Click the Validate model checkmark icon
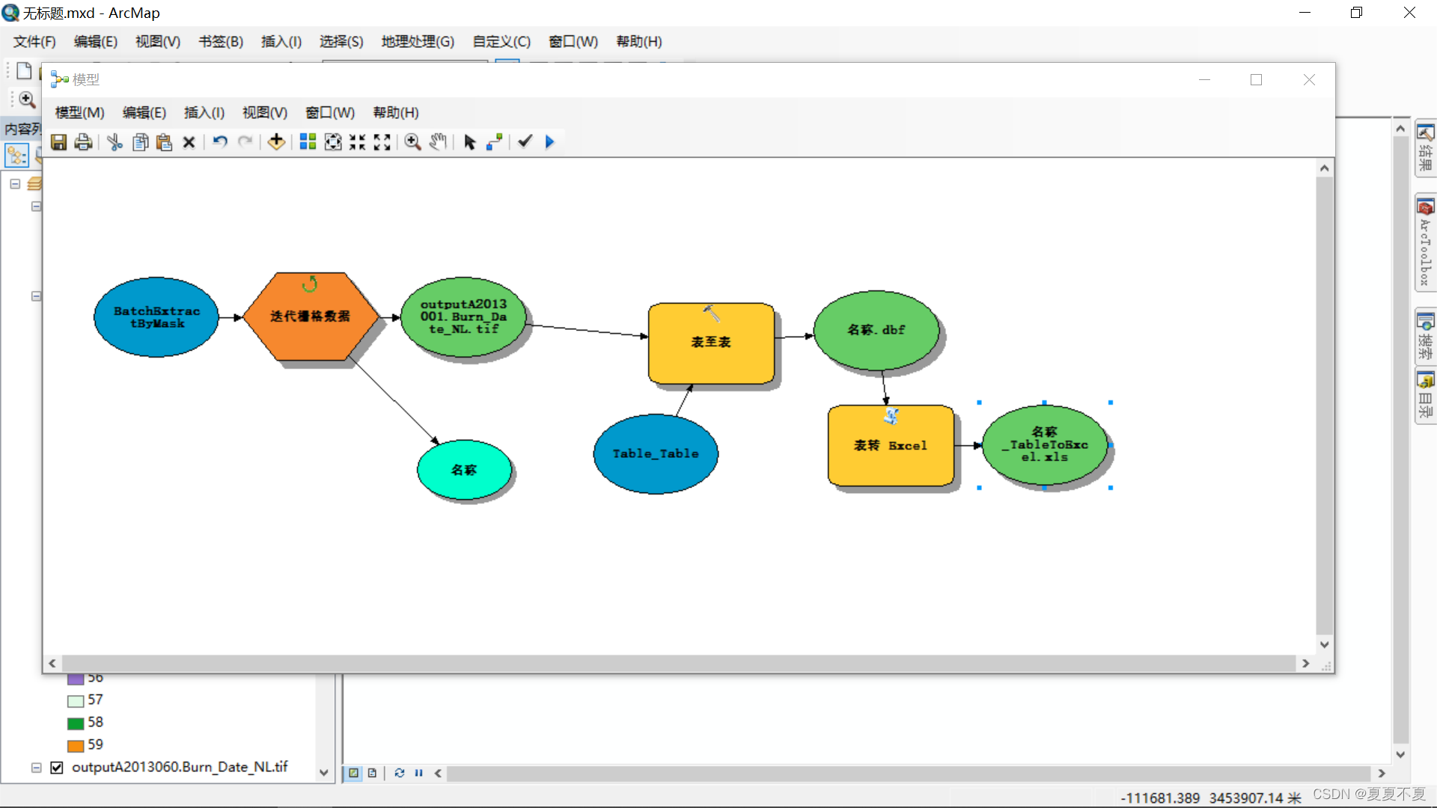This screenshot has height=808, width=1437. 525,141
